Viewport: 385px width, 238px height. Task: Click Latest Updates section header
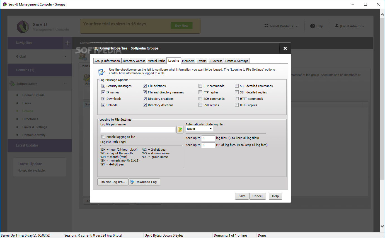[x=40, y=145]
